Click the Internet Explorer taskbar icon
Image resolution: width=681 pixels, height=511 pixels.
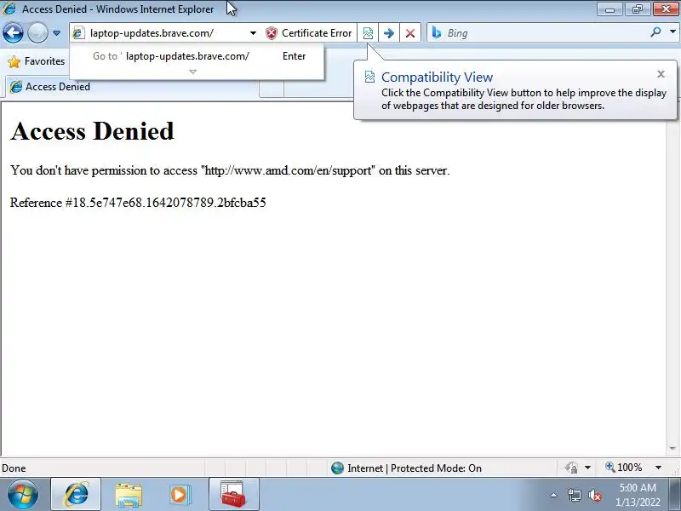[76, 495]
